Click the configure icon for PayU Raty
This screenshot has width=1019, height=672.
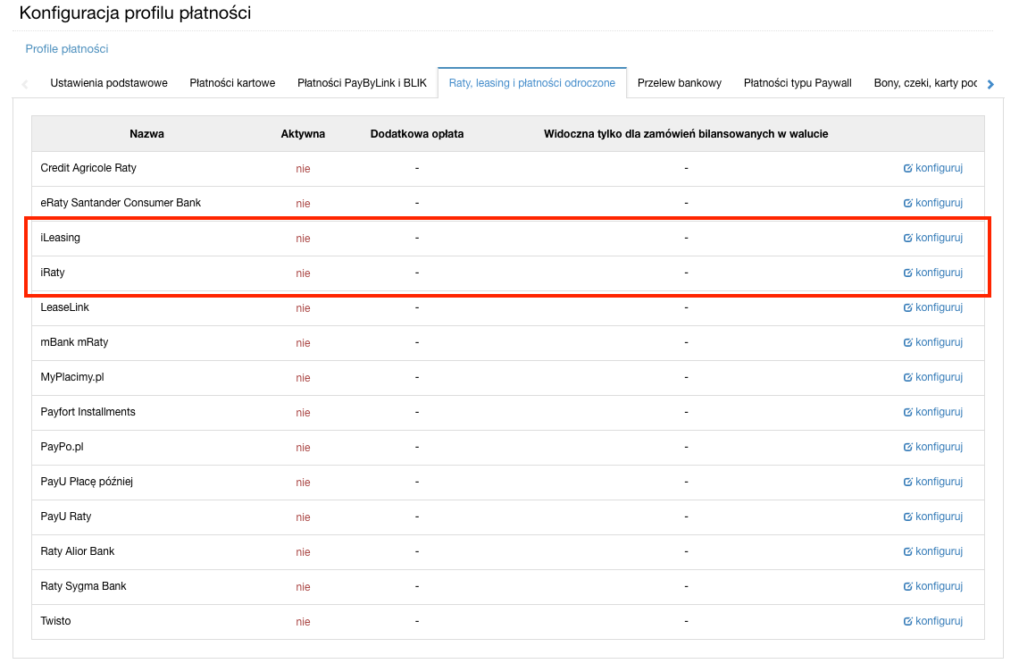[x=907, y=517]
